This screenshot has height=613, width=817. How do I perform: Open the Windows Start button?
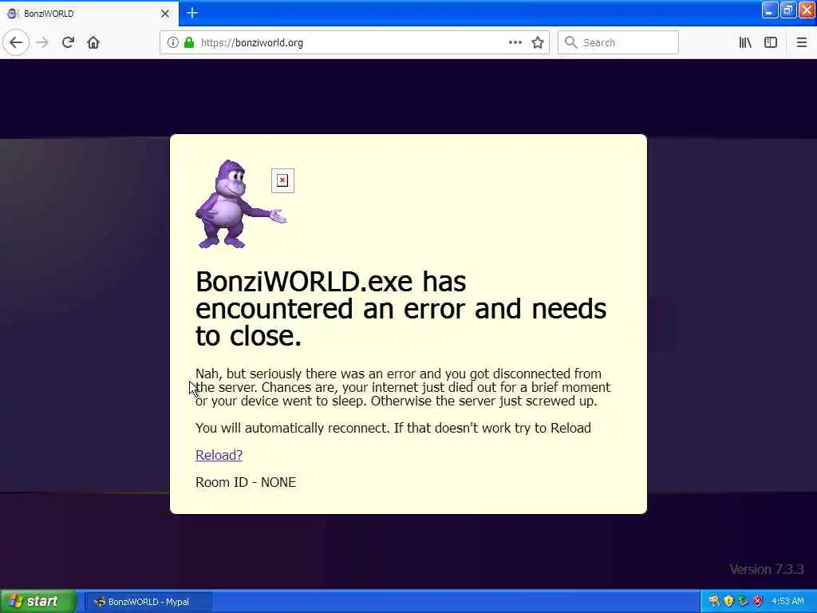point(38,602)
